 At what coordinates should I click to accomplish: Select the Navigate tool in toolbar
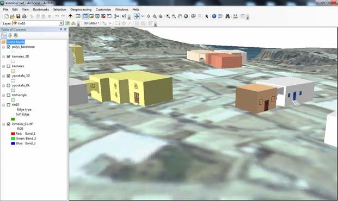click(x=137, y=16)
